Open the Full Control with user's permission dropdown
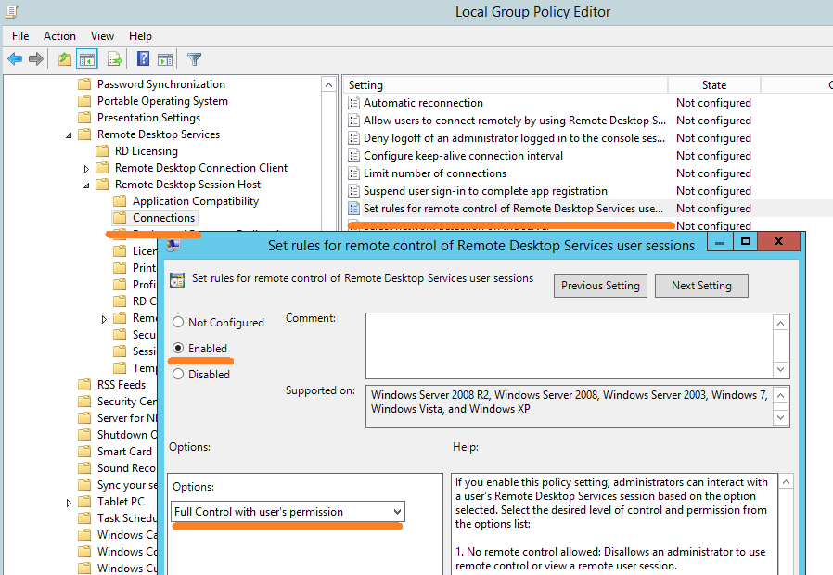This screenshot has width=833, height=575. 288,512
